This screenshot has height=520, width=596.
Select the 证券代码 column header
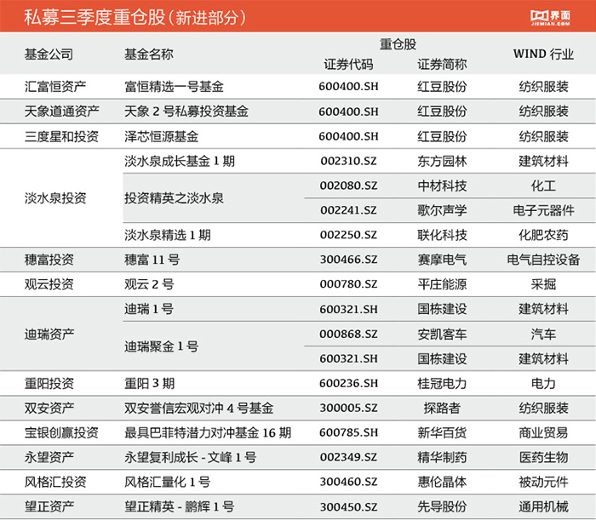(348, 64)
